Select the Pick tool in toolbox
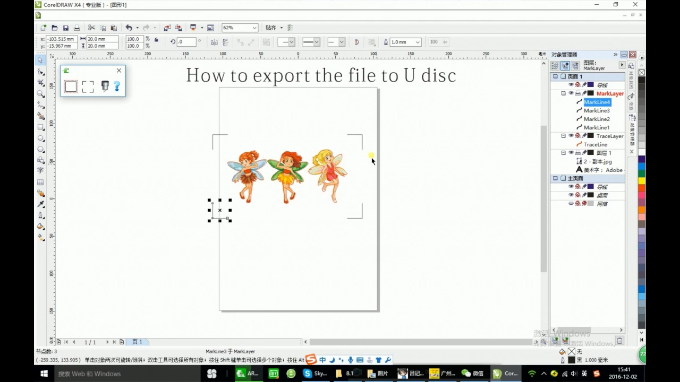This screenshot has width=680, height=382. 40,60
